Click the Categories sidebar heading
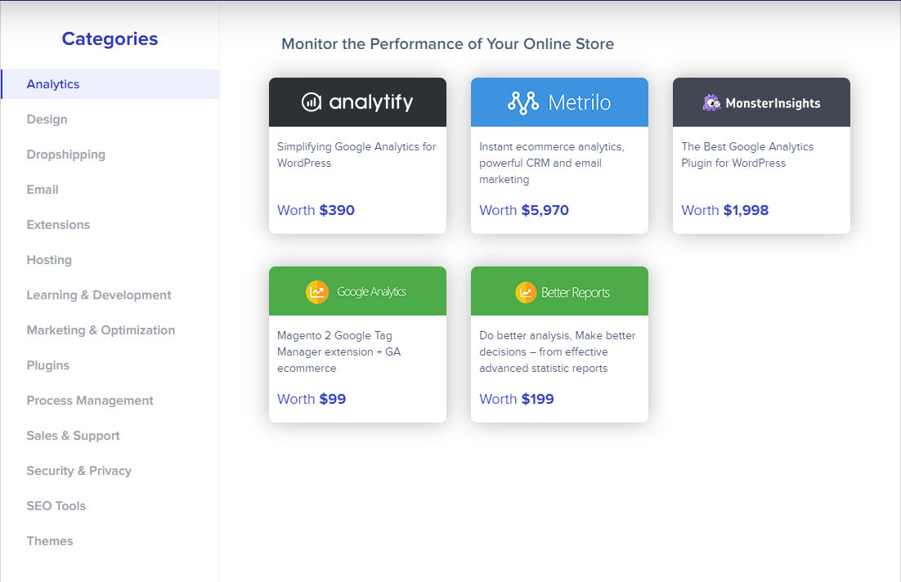This screenshot has width=901, height=582. point(110,39)
